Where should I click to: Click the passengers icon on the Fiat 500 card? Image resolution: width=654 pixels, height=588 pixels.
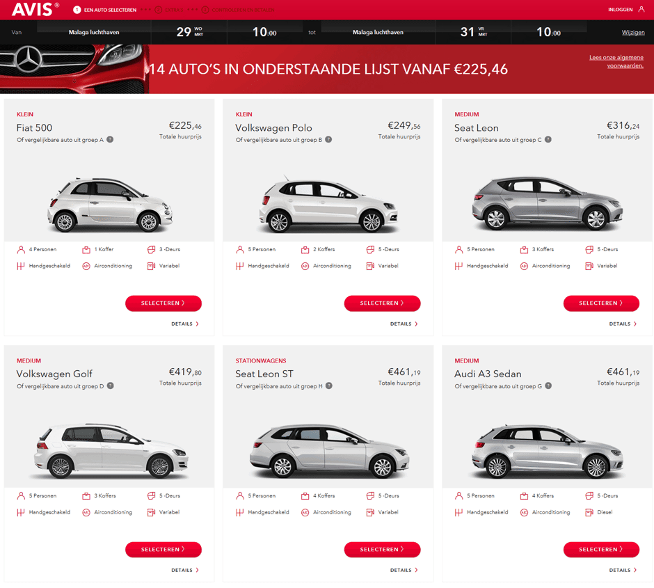[21, 250]
